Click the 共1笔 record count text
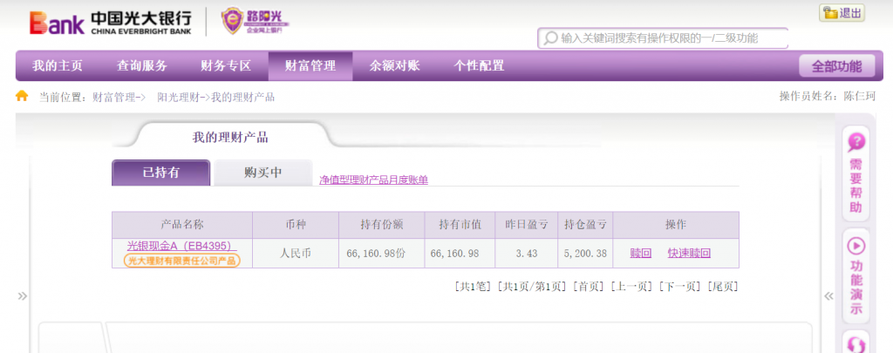This screenshot has width=893, height=353. click(x=472, y=287)
